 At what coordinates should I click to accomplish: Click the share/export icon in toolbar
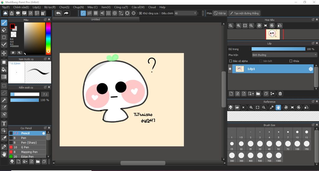coord(12,13)
